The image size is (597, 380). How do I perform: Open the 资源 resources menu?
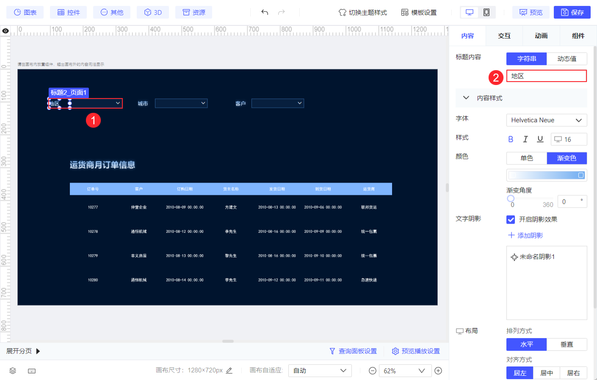click(x=194, y=12)
